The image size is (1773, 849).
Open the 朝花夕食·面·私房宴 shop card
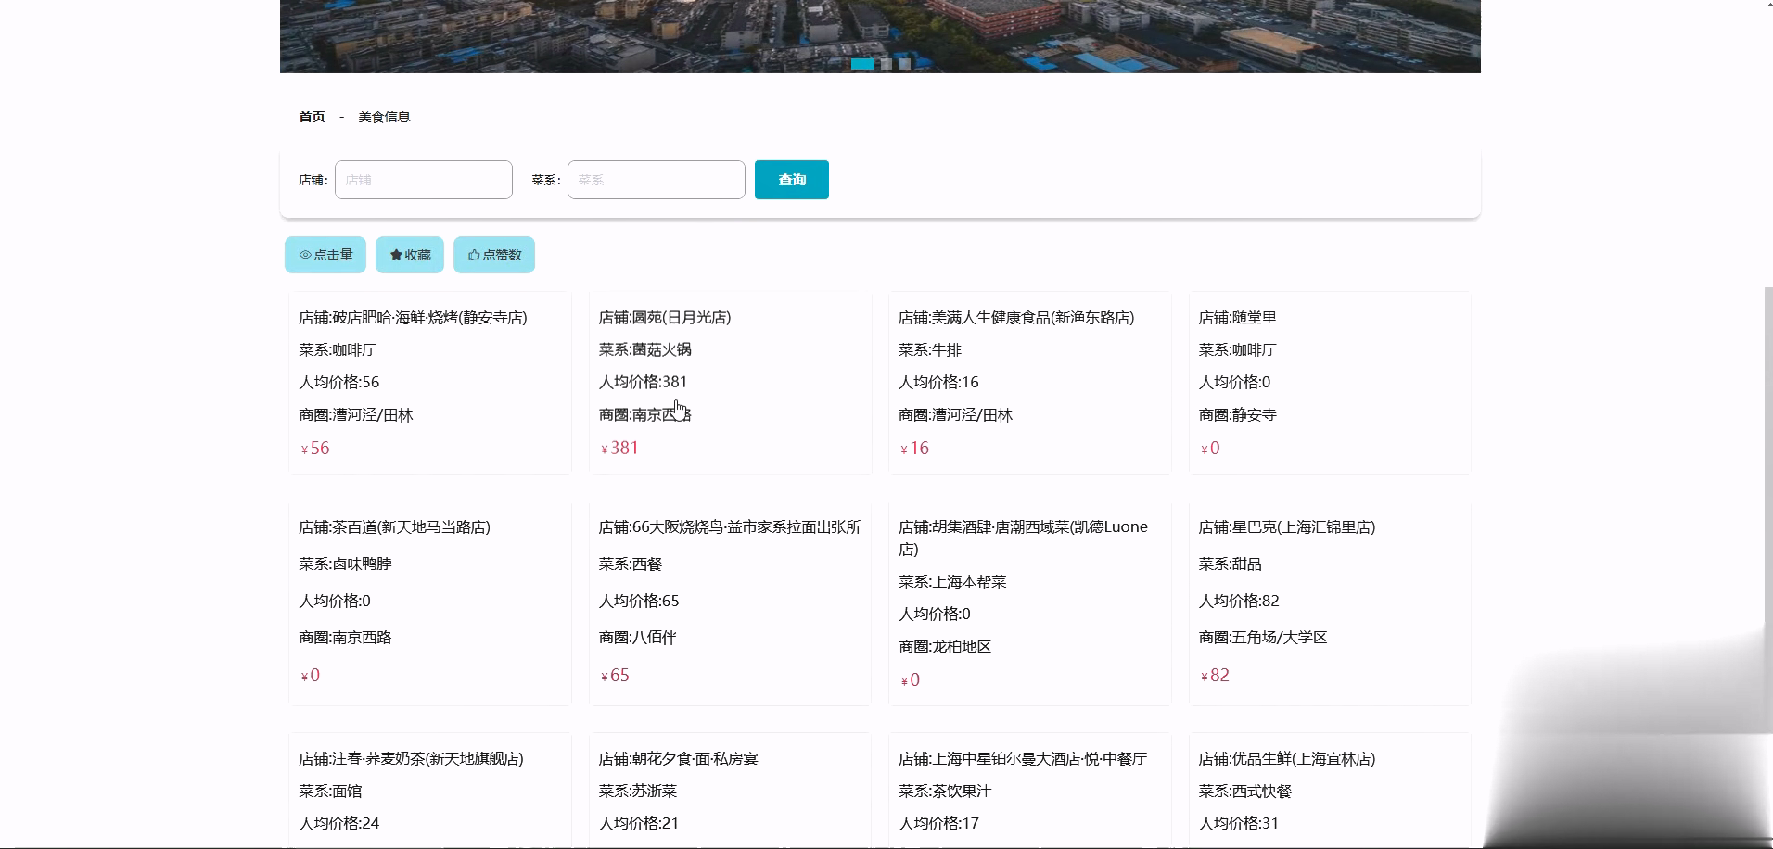(x=731, y=791)
